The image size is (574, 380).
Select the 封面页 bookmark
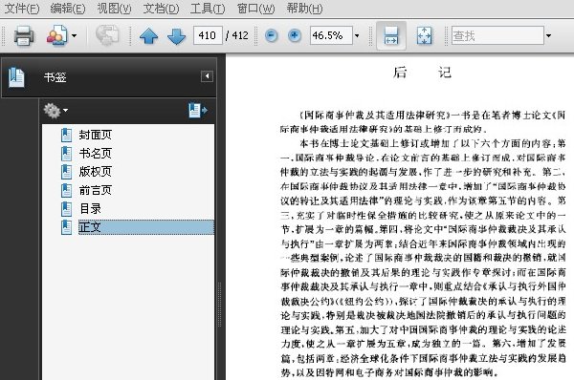click(x=95, y=135)
